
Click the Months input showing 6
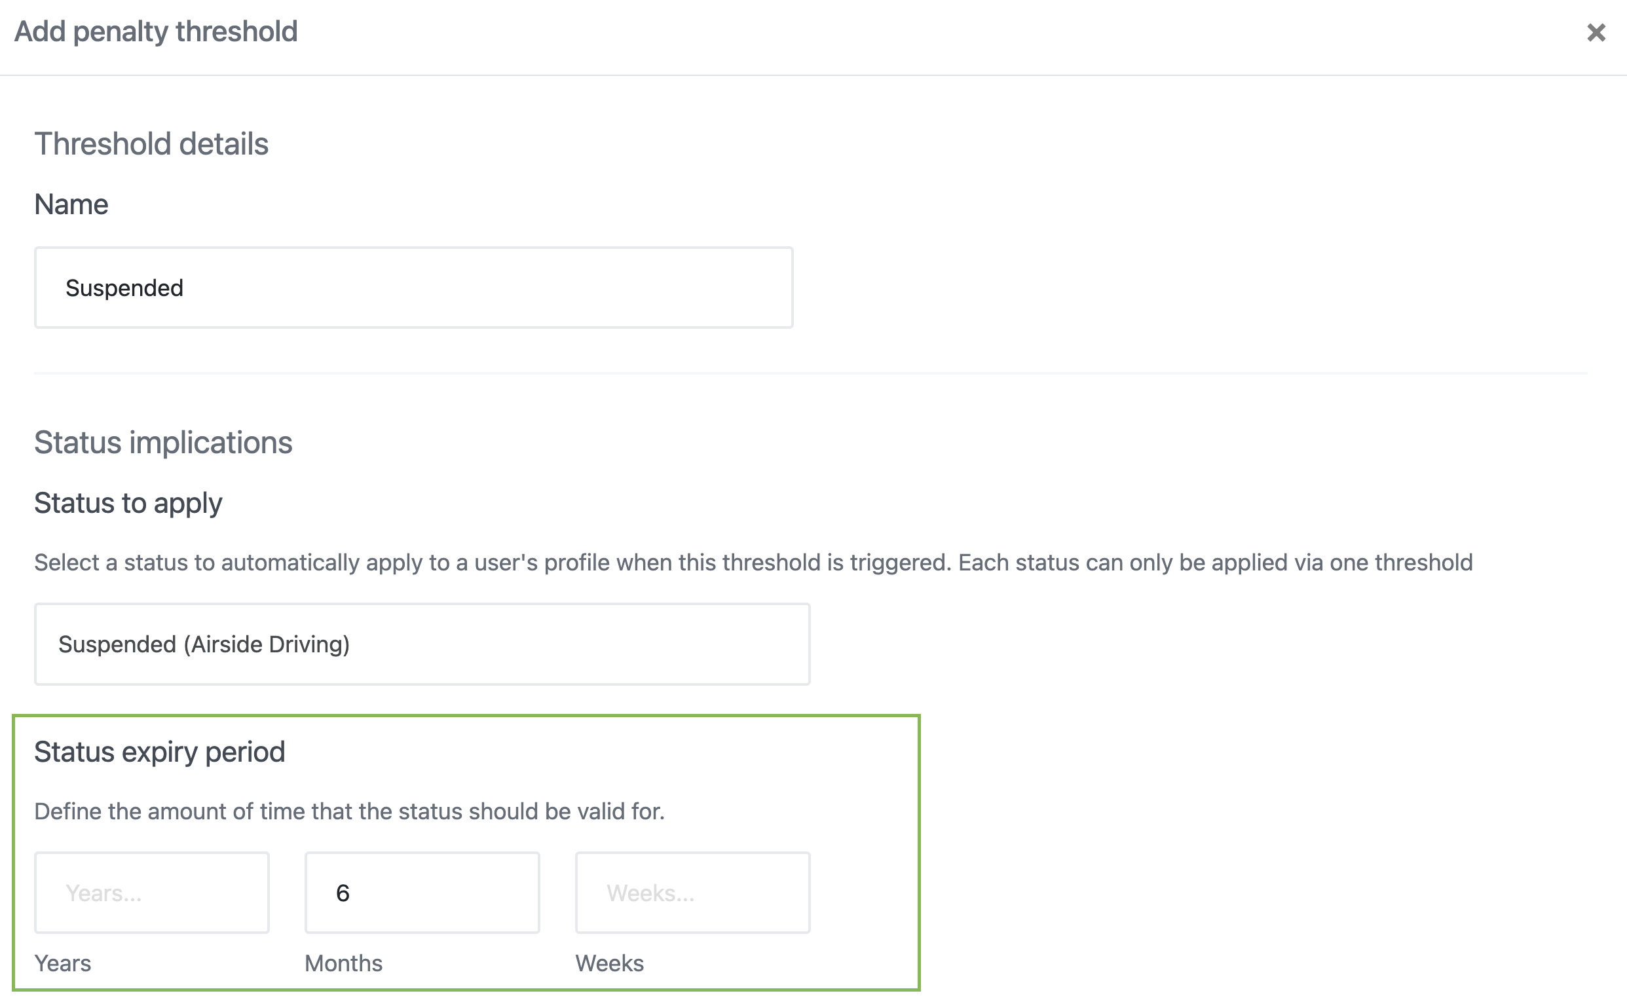pyautogui.click(x=422, y=891)
